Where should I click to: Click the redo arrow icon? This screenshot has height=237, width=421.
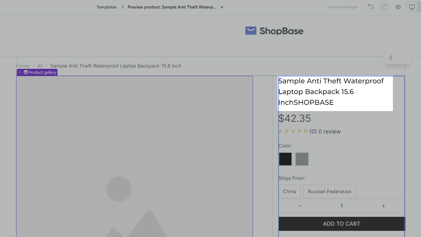384,7
